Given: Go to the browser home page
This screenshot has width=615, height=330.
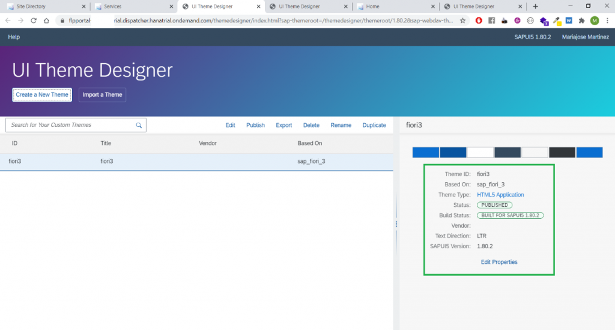Looking at the screenshot, I should pyautogui.click(x=46, y=20).
